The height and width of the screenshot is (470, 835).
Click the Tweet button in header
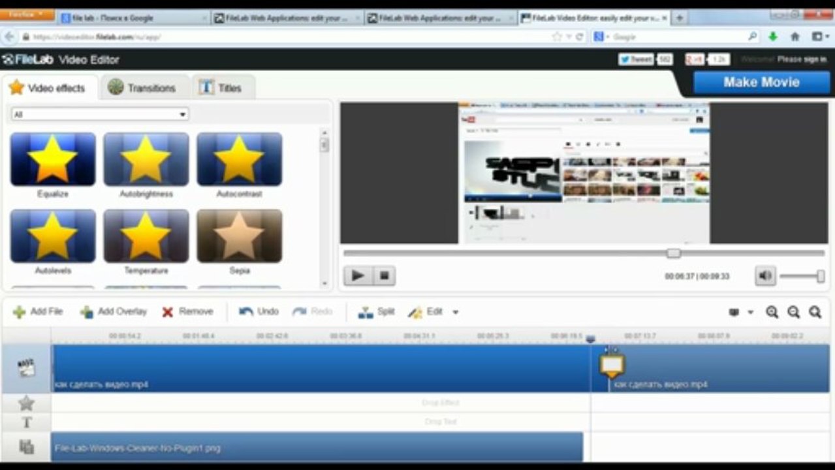[636, 59]
